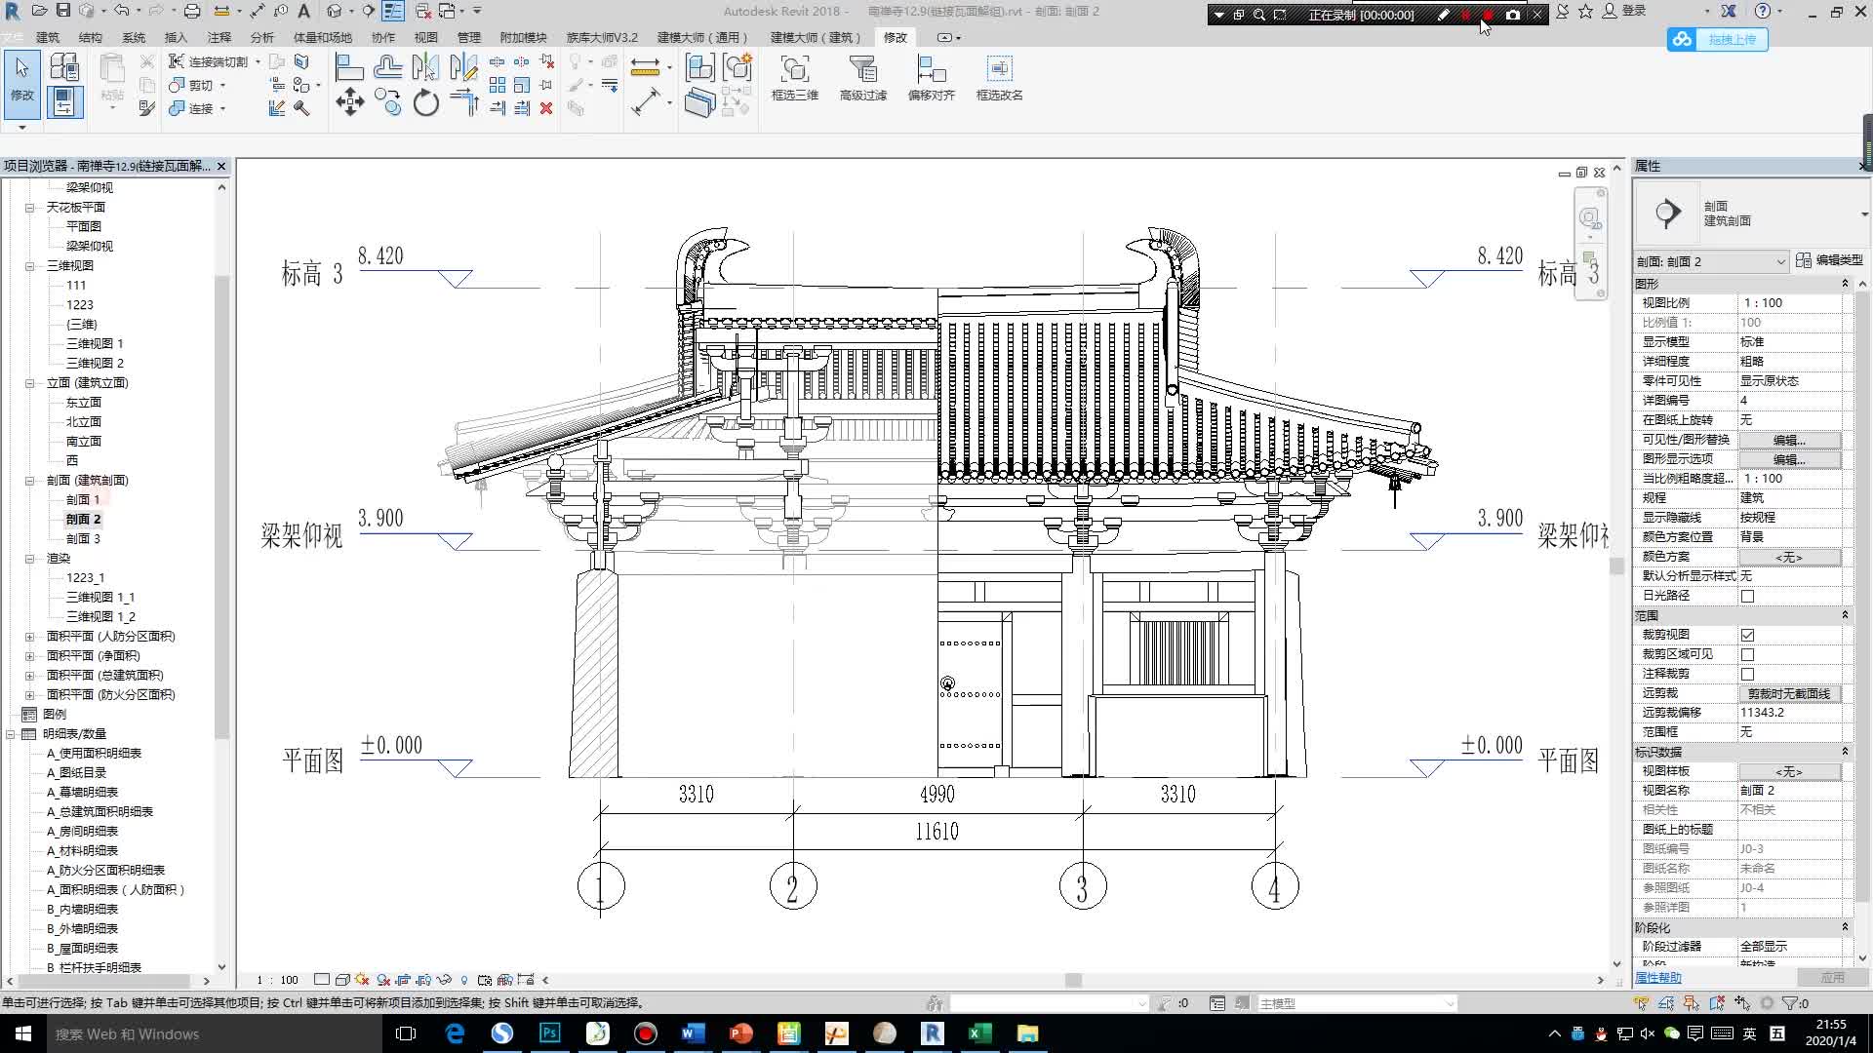1873x1053 pixels.
Task: Select the Copy tool icon
Action: pyautogui.click(x=387, y=102)
